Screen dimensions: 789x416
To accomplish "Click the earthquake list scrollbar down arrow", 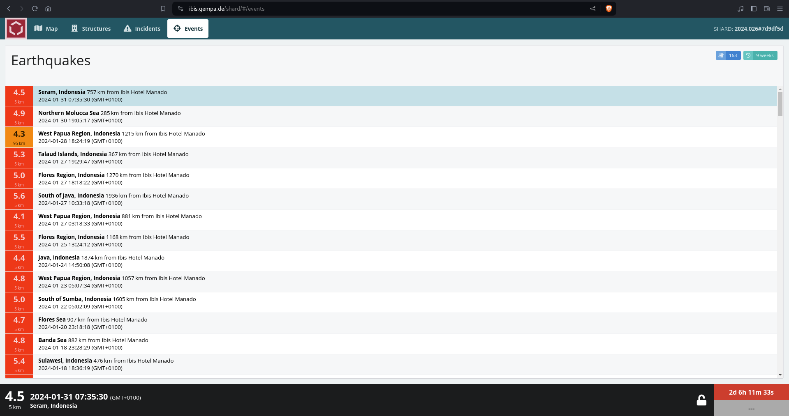I will pyautogui.click(x=780, y=375).
